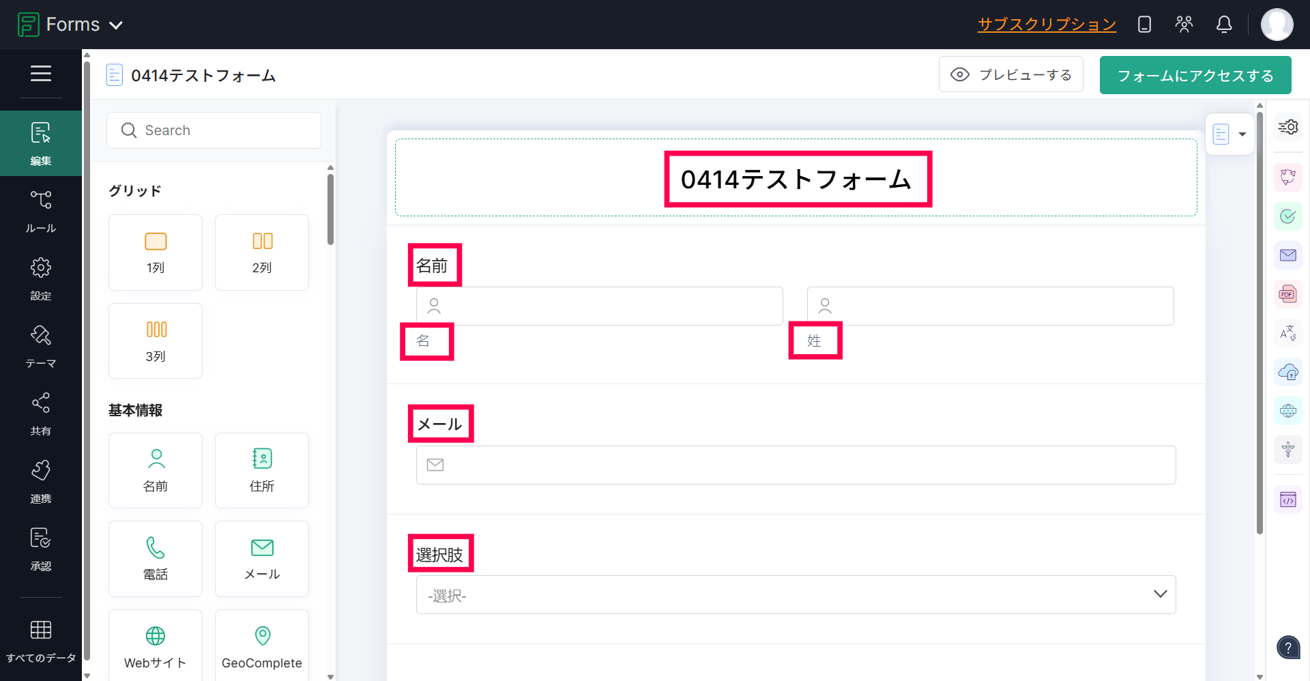Add the 電話 (Phone) field
1310x681 pixels.
tap(156, 558)
